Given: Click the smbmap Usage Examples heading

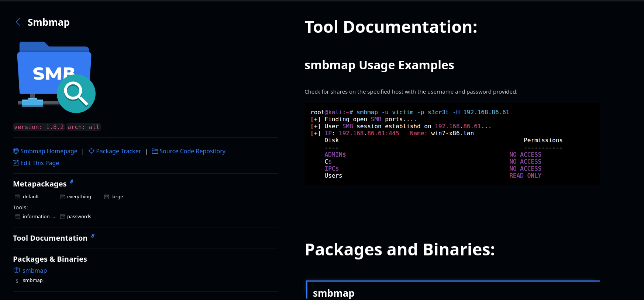Looking at the screenshot, I should (x=379, y=65).
